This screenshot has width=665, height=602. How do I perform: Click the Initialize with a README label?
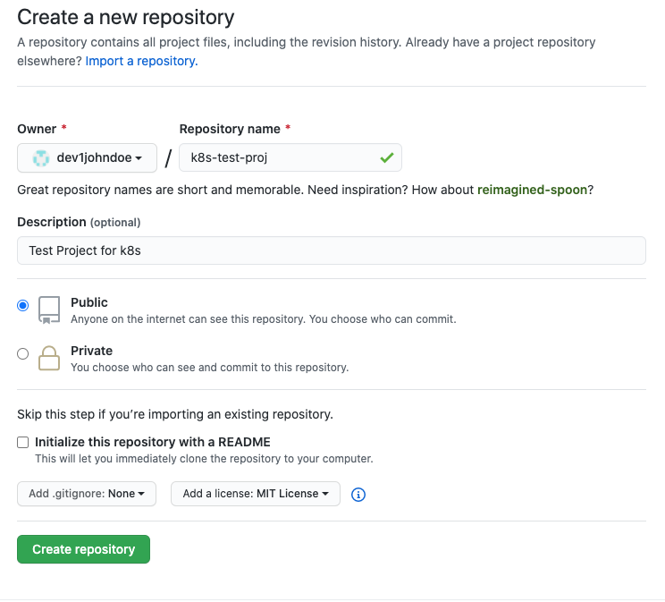coord(153,443)
